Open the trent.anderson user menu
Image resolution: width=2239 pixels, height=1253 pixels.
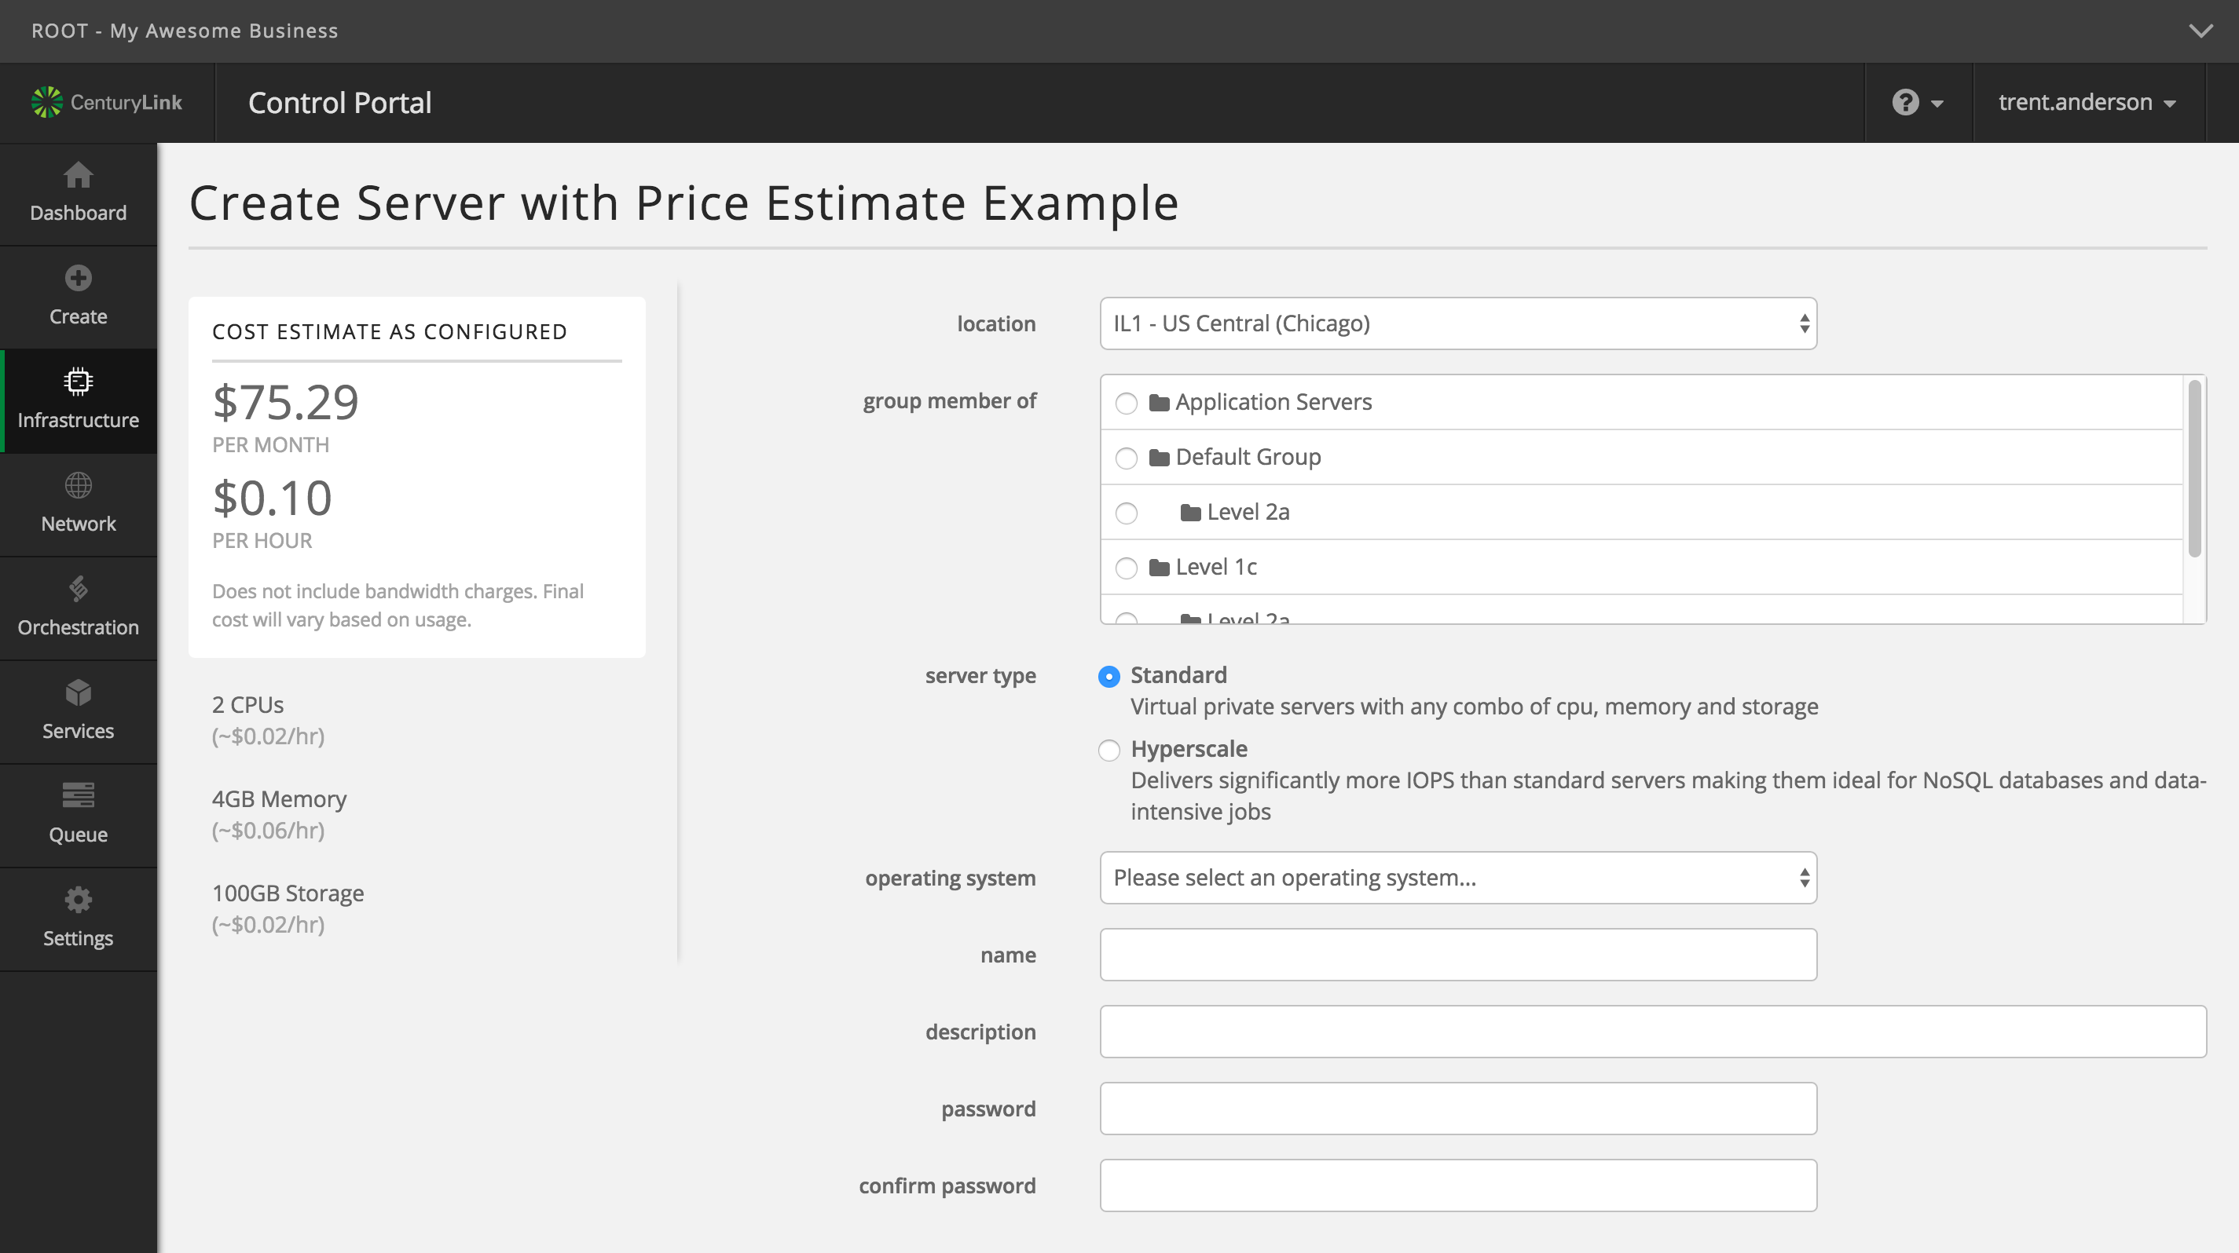coord(2087,100)
